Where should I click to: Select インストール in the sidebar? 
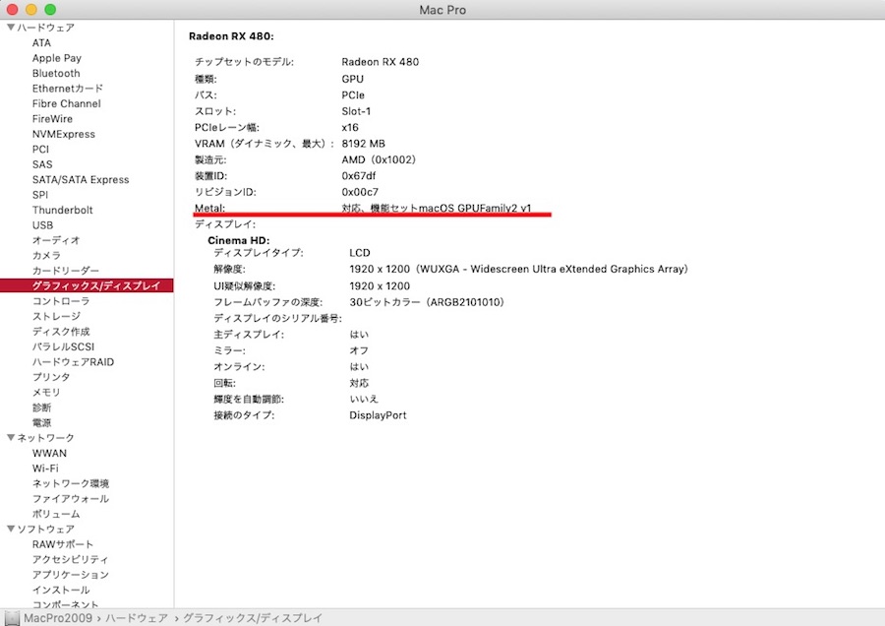pyautogui.click(x=61, y=590)
